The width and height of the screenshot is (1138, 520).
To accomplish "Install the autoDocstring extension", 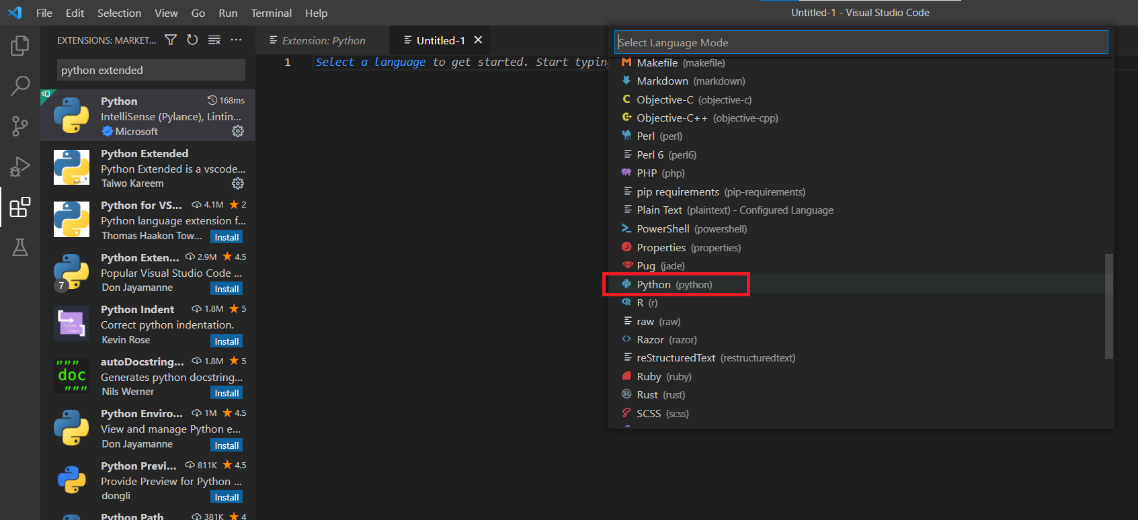I will (x=227, y=393).
